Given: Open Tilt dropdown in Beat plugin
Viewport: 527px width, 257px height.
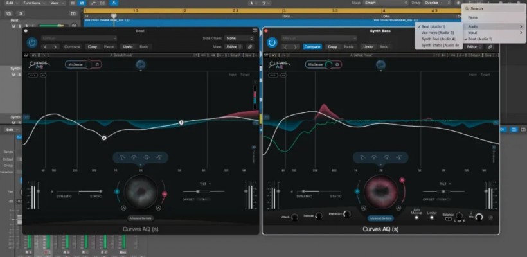Looking at the screenshot, I should click(x=205, y=184).
